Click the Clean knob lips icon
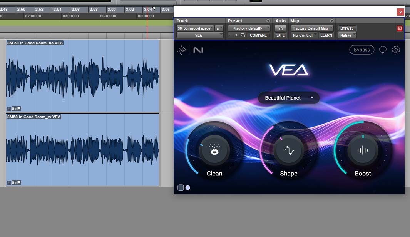 (214, 150)
